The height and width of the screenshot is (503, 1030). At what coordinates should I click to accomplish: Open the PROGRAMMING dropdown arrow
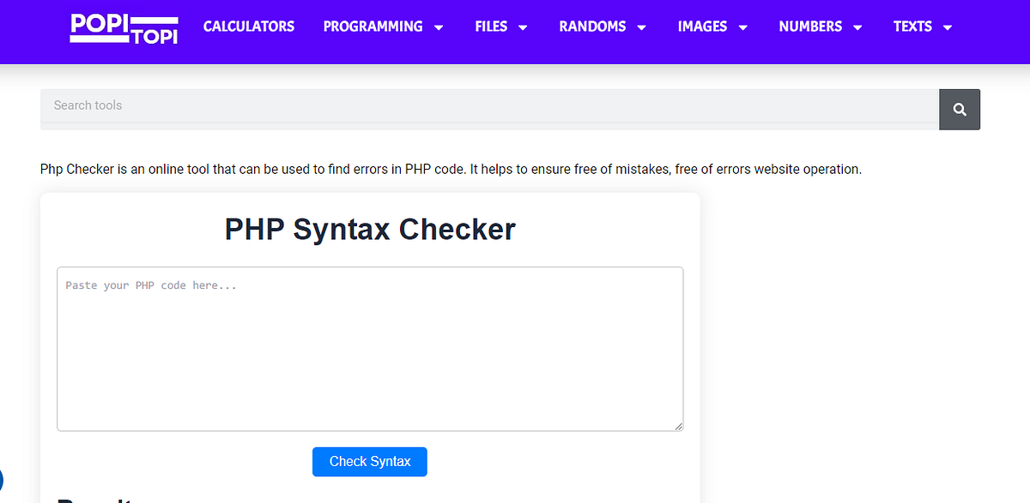click(x=439, y=27)
